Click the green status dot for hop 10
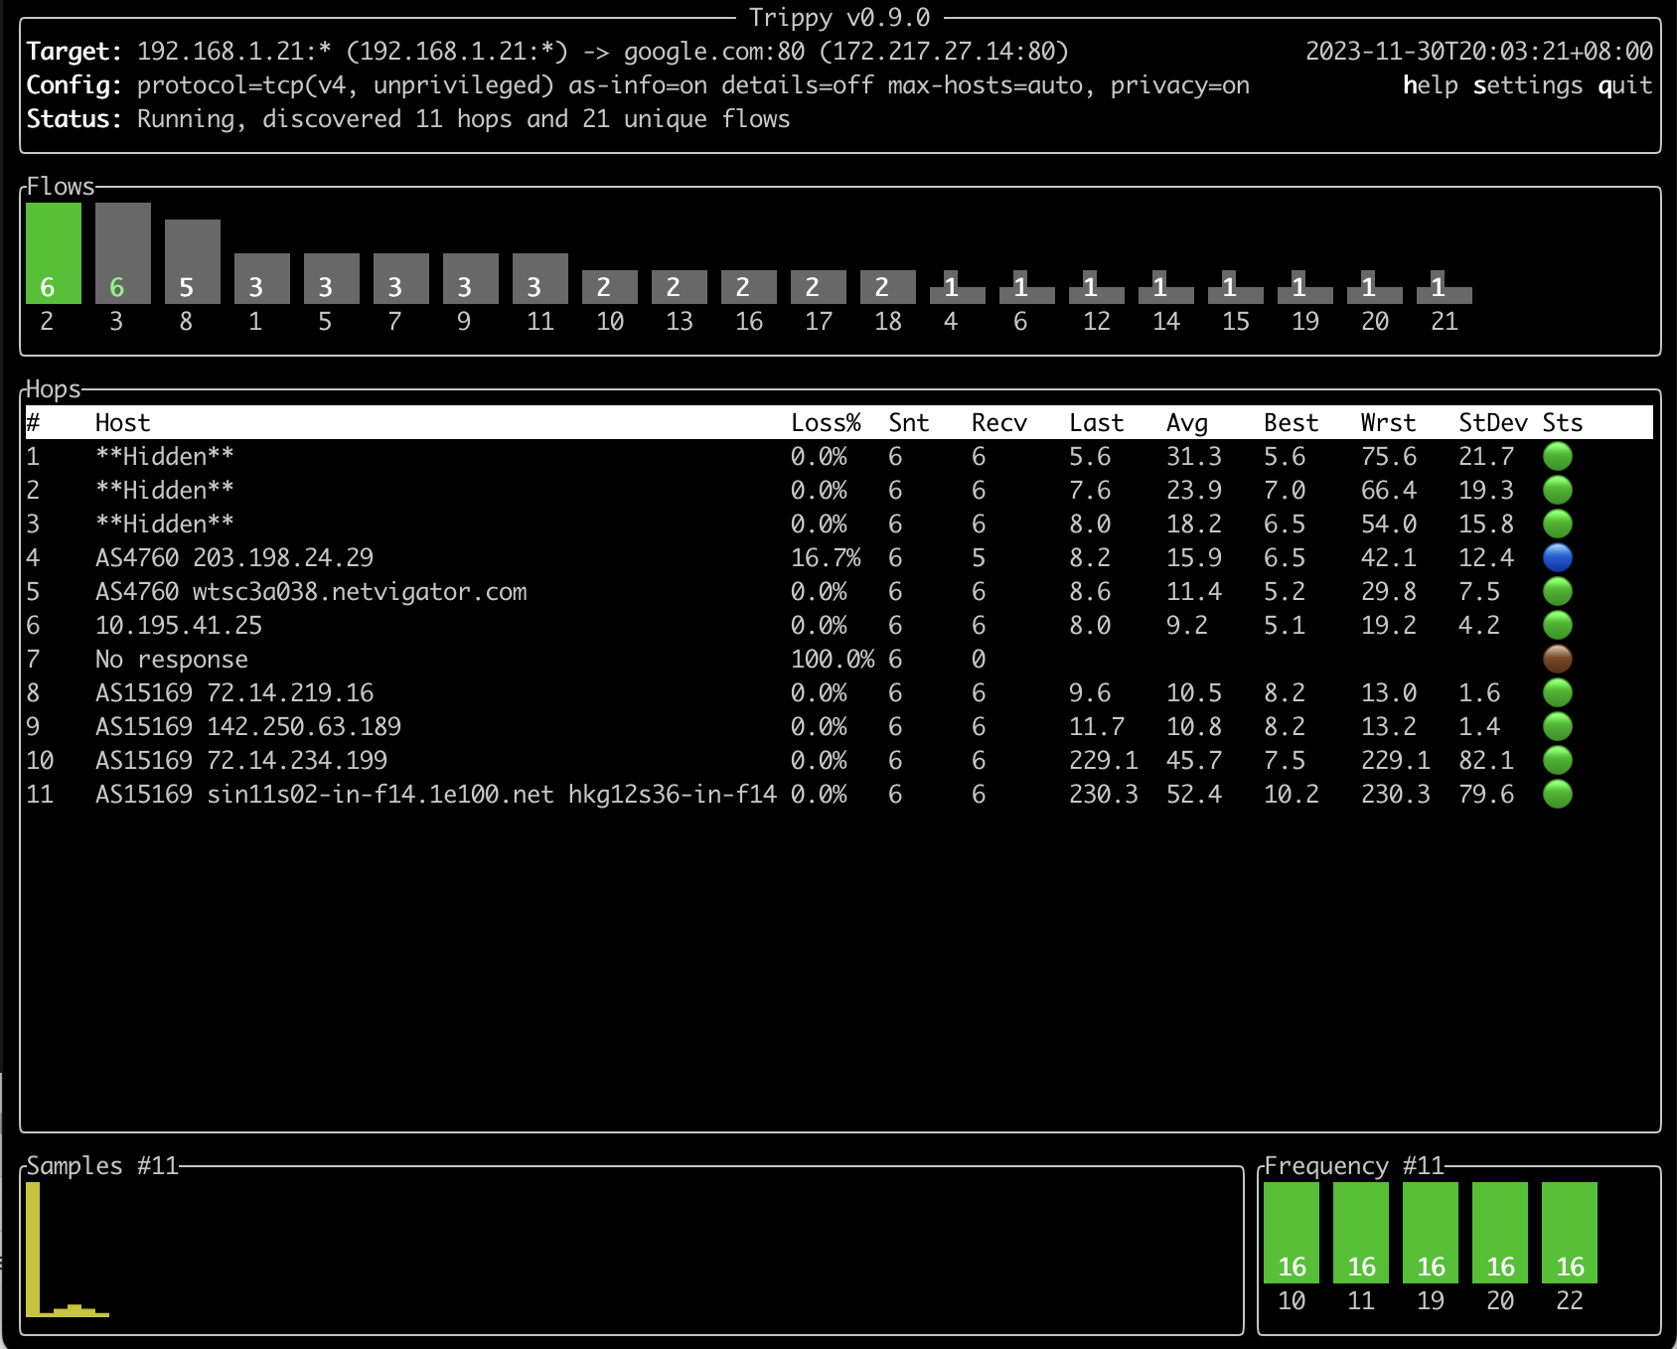Screen dimensions: 1677x1349 click(1557, 760)
